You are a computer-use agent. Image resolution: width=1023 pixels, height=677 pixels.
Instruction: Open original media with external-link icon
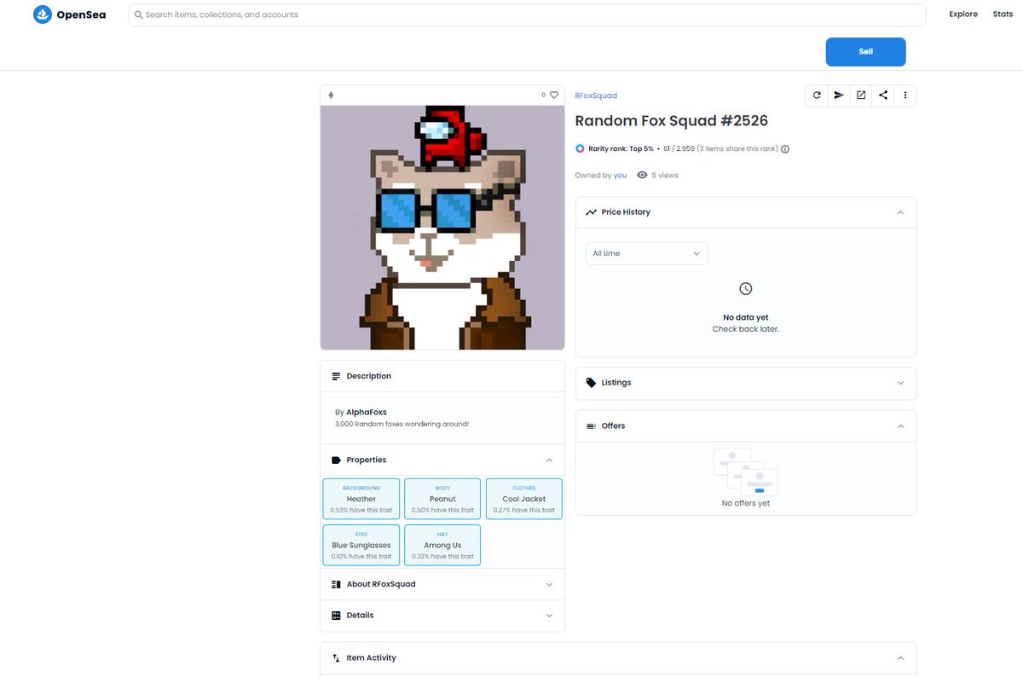pos(861,95)
